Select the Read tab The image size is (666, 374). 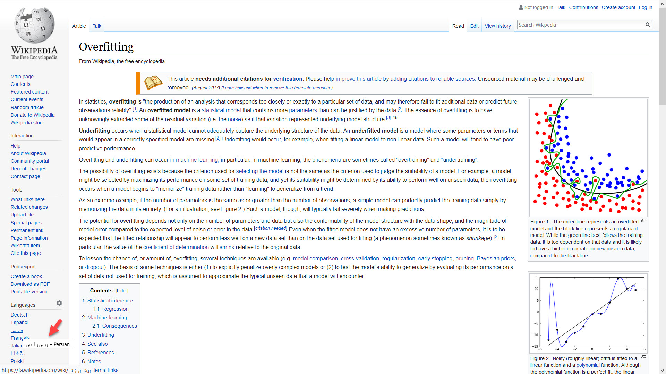[458, 26]
